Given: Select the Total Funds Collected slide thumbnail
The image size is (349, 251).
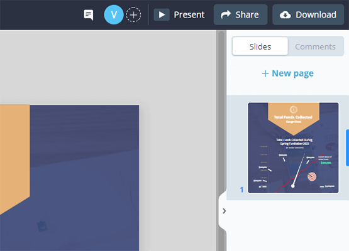Looking at the screenshot, I should click(x=293, y=147).
